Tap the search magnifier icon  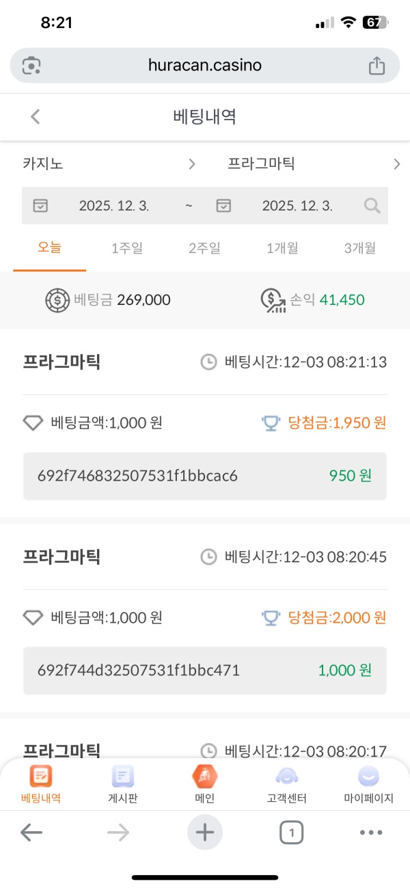[372, 206]
